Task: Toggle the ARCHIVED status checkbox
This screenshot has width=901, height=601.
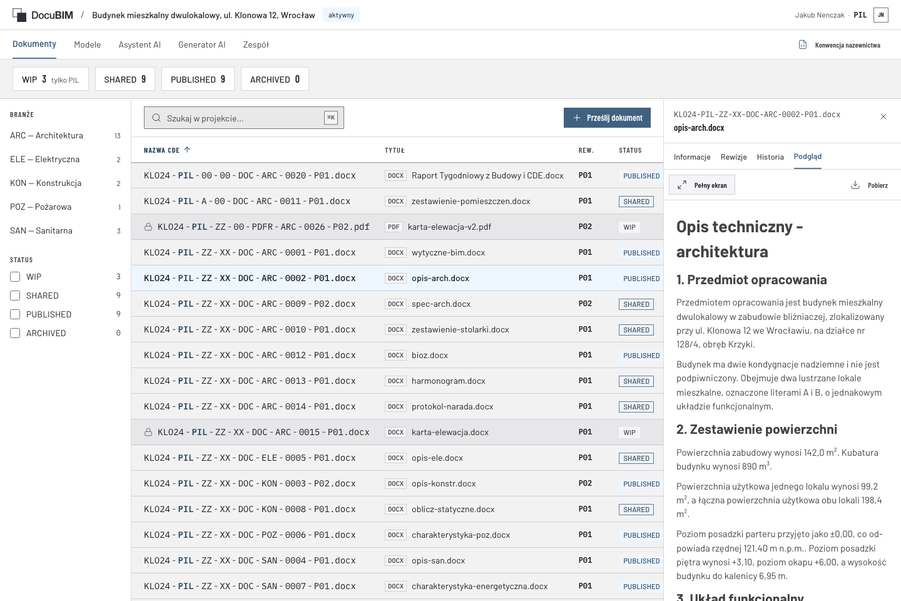Action: 15,333
